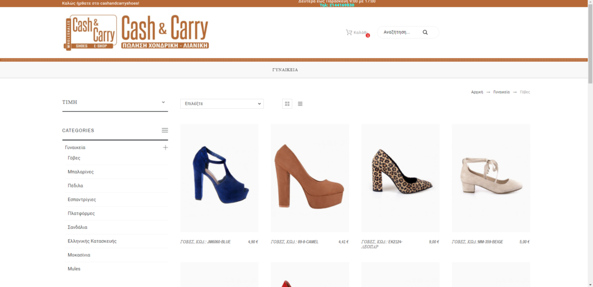593x287 pixels.
Task: Click the 4,90 € price text
Action: tap(253, 241)
